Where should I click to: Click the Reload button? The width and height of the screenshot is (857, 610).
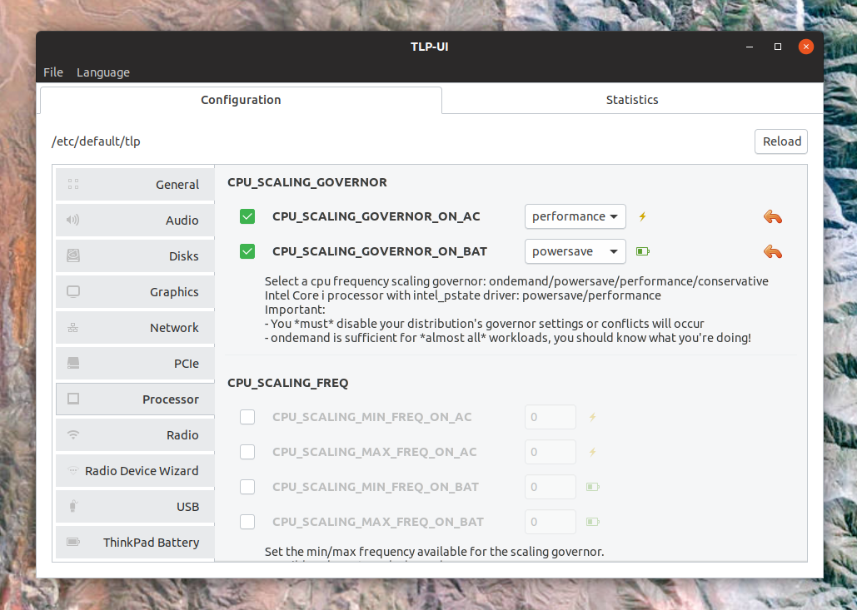click(781, 141)
